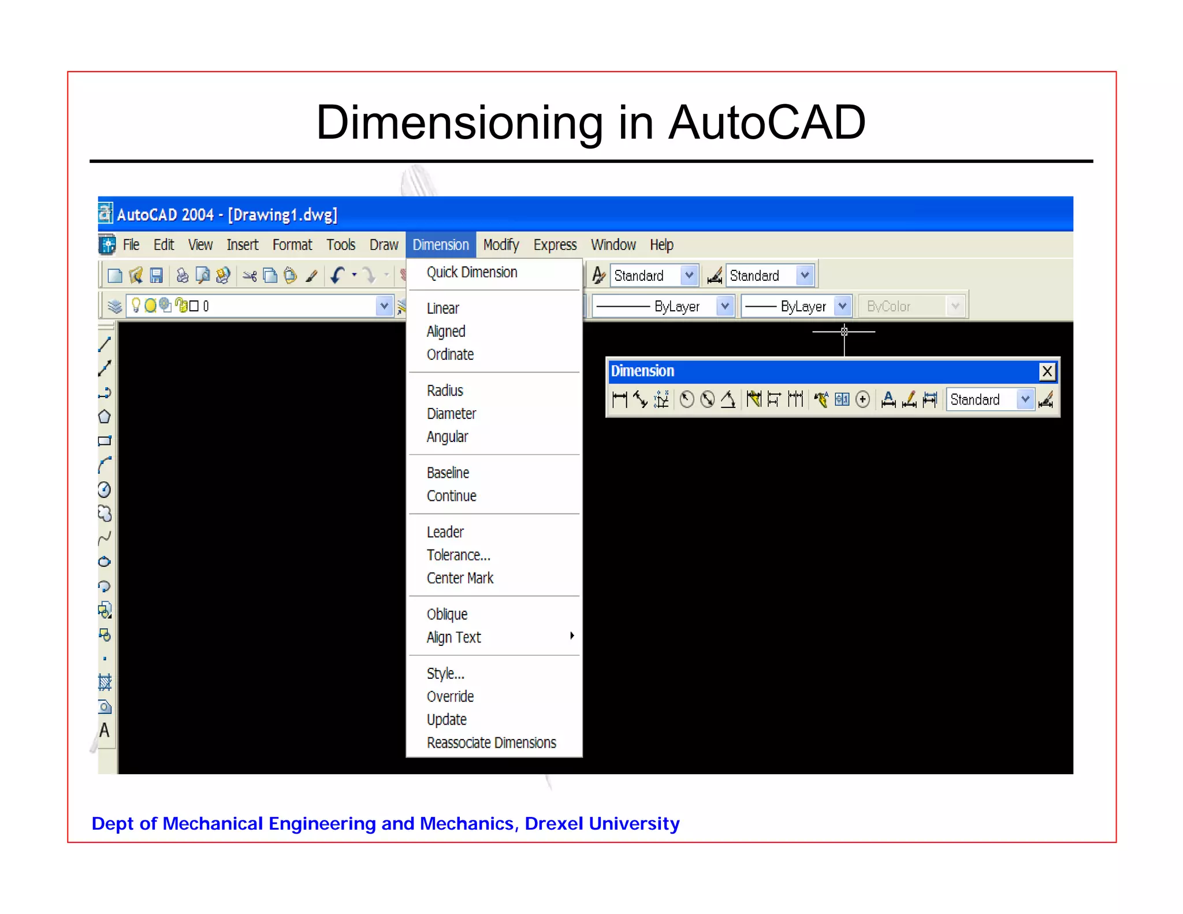This screenshot has width=1183, height=914.
Task: Click layer 0 color square swatch
Action: click(x=194, y=306)
